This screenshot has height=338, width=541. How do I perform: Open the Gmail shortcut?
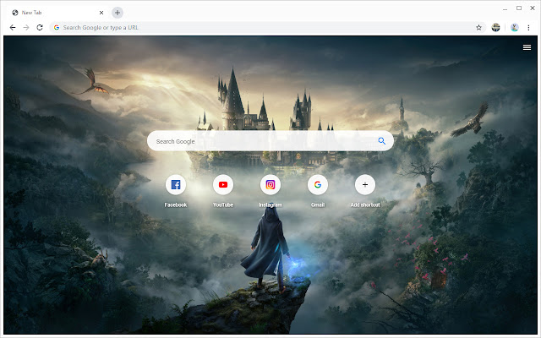click(x=318, y=184)
